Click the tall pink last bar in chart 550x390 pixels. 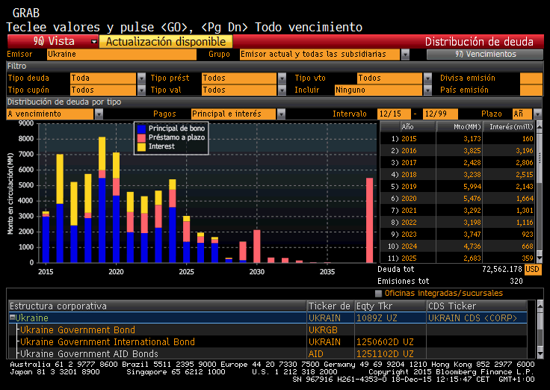tap(369, 220)
